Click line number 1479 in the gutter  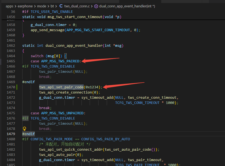click(11, 134)
